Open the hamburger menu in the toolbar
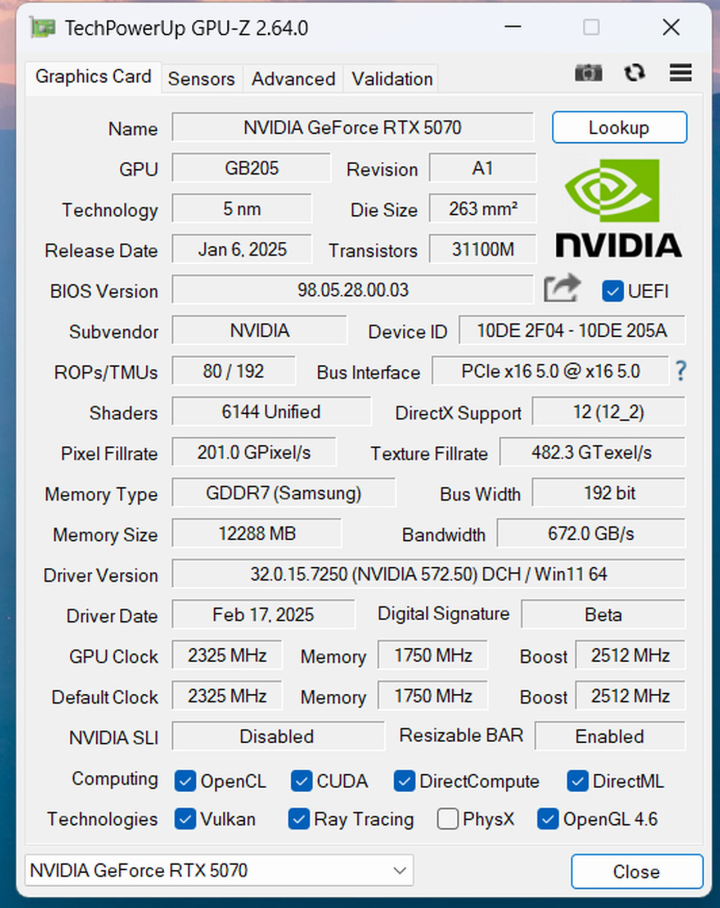The image size is (720, 908). coord(681,73)
